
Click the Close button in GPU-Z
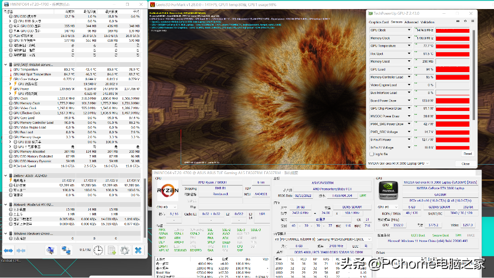(465, 163)
